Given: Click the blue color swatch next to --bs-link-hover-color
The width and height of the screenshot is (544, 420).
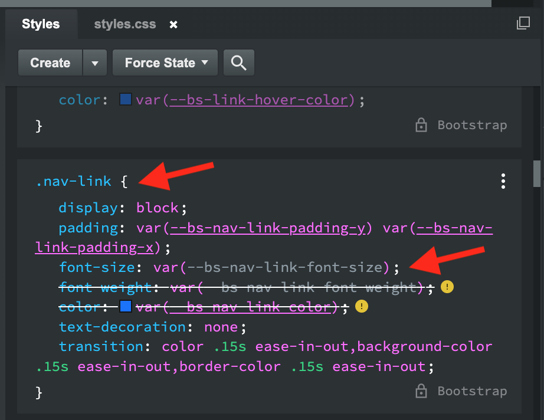Looking at the screenshot, I should pyautogui.click(x=125, y=100).
